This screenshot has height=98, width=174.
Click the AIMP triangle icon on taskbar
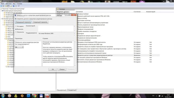tap(22, 96)
